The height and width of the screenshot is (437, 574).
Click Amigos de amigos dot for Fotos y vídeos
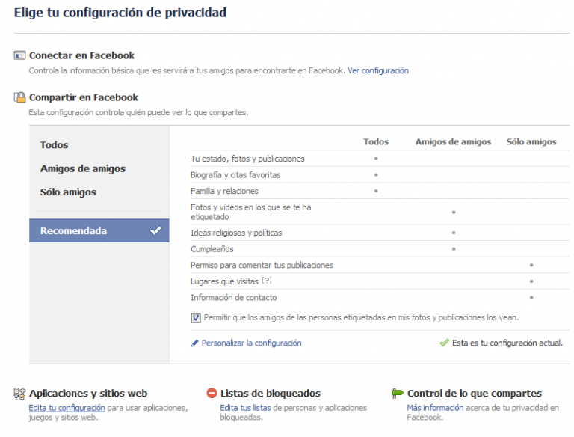point(454,213)
